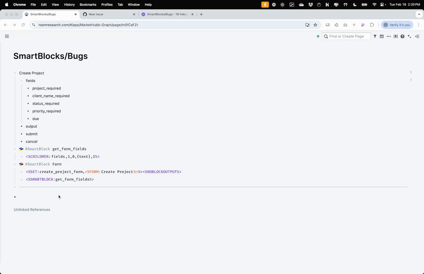
Task: Click the priority_required block
Action: click(x=47, y=111)
